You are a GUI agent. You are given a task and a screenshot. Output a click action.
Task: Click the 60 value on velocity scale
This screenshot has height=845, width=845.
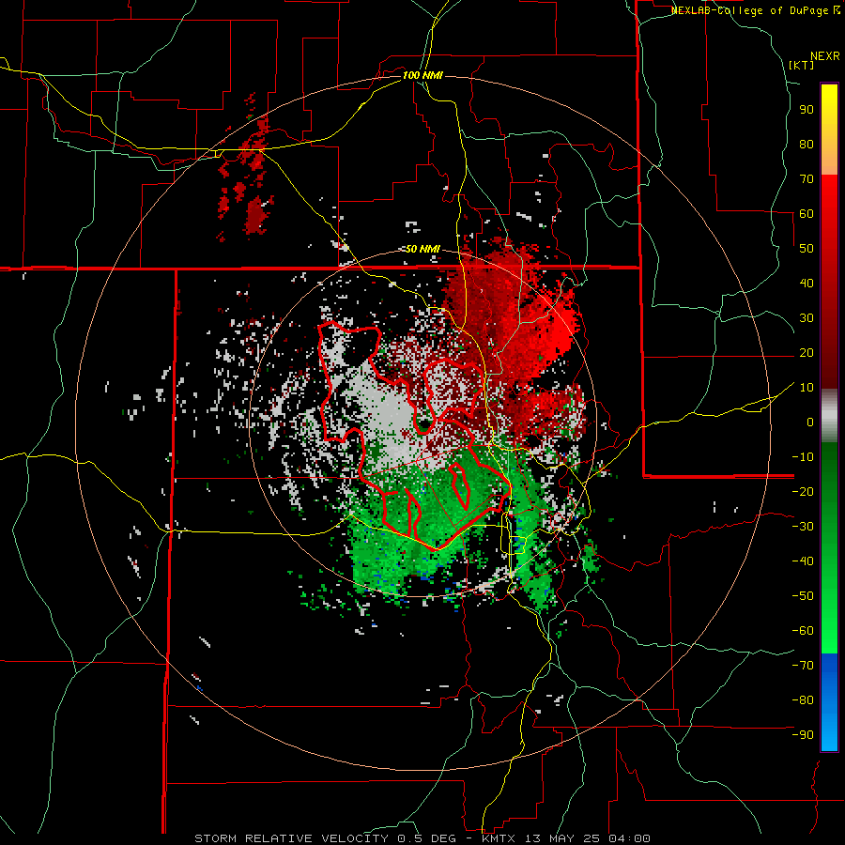coord(807,213)
